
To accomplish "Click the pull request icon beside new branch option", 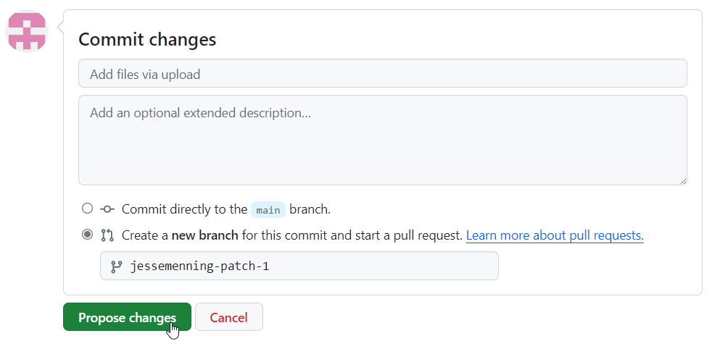I will point(107,235).
